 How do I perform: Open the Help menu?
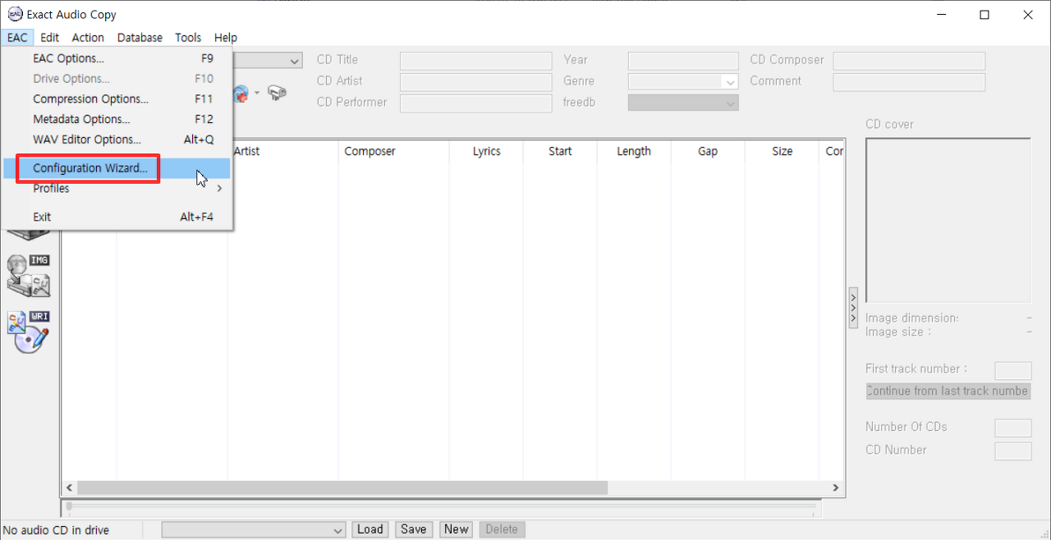pyautogui.click(x=226, y=37)
